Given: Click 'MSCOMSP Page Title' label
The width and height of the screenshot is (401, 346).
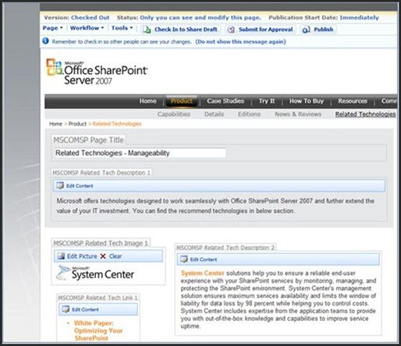Looking at the screenshot, I should (x=88, y=139).
